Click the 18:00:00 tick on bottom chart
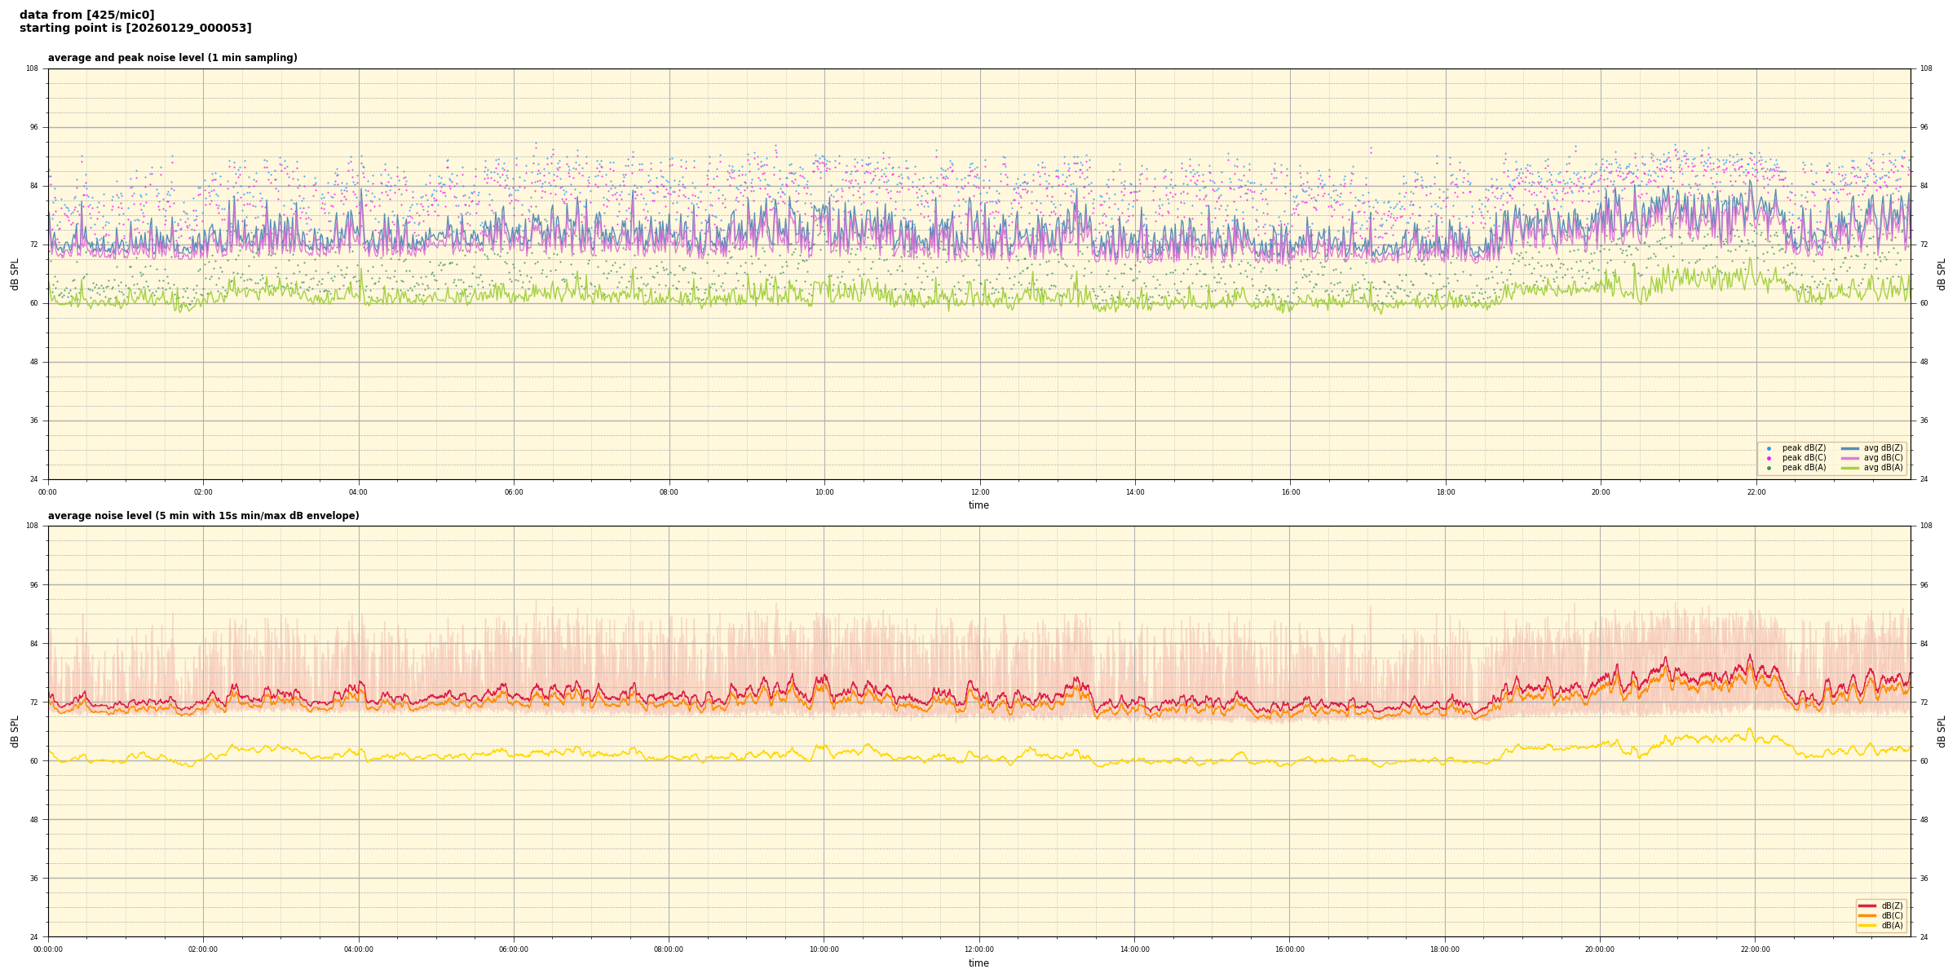The width and height of the screenshot is (1957, 978). [1445, 949]
